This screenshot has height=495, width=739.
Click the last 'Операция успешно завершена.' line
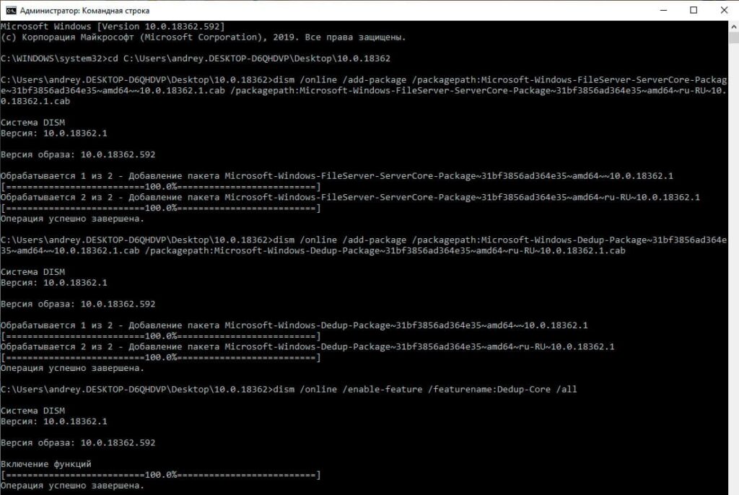pyautogui.click(x=72, y=485)
